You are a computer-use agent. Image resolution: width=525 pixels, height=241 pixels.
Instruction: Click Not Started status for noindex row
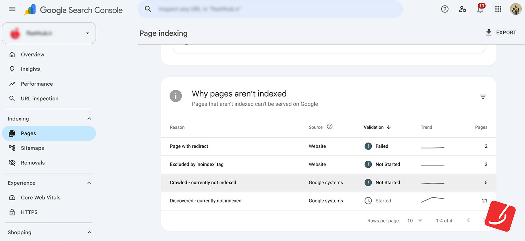388,165
